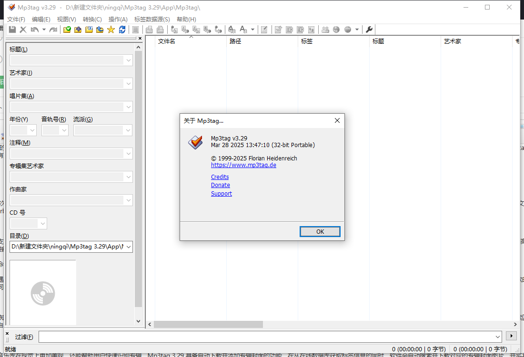Click the Export arrow icon
The height and width of the screenshot is (357, 524).
pyautogui.click(x=278, y=30)
